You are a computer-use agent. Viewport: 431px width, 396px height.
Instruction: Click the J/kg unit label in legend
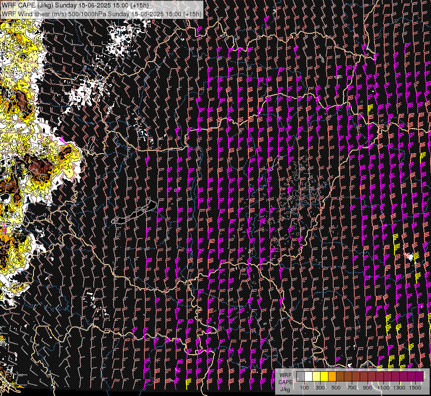[x=285, y=389]
